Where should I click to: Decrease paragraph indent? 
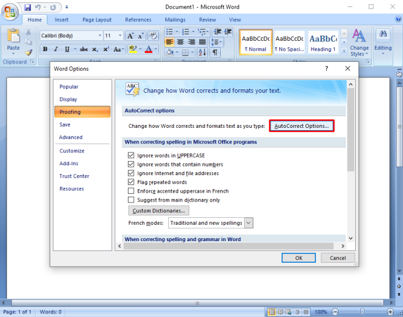coord(217,32)
